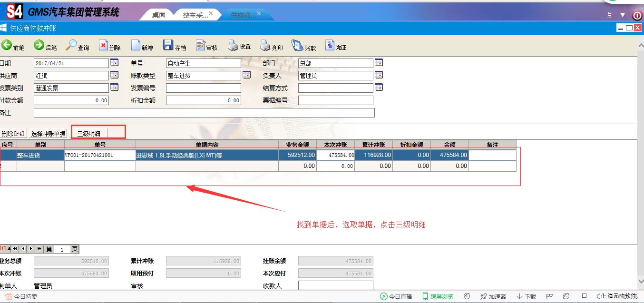Click the 审核 audit icon
Screen dimensions: 644x303
coord(200,46)
